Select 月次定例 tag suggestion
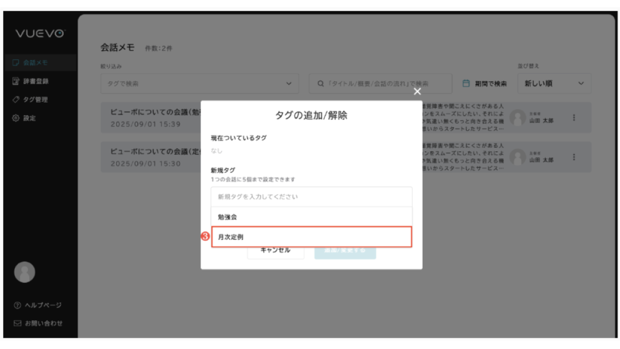The height and width of the screenshot is (349, 620). (x=311, y=237)
